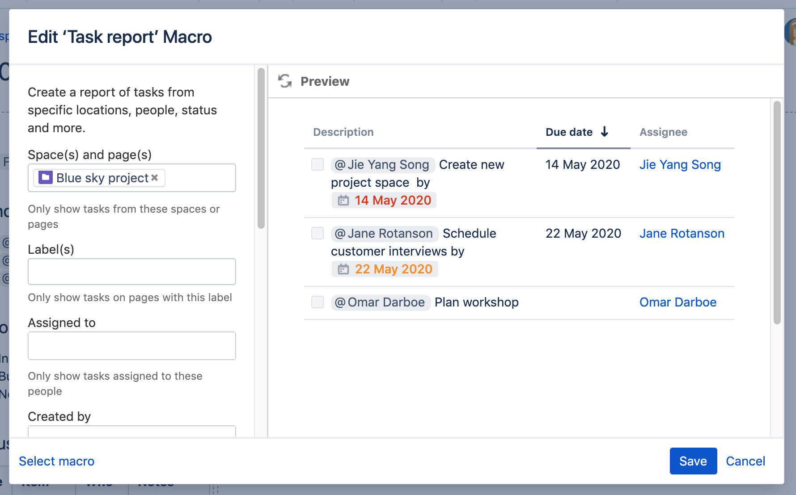
Task: Open Jie Yang Song assignee profile link
Action: point(680,165)
